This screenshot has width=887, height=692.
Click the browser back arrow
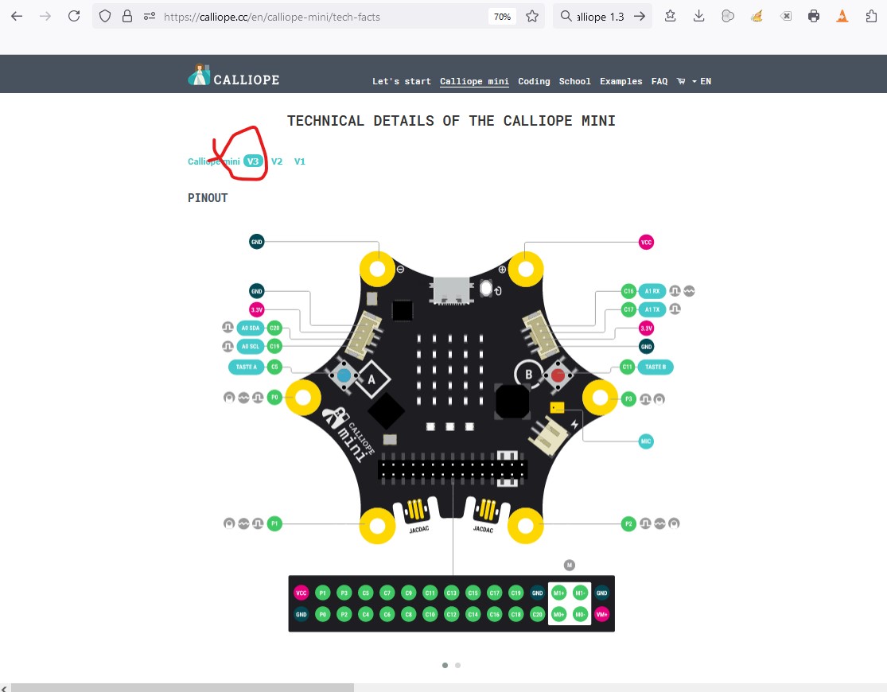17,17
